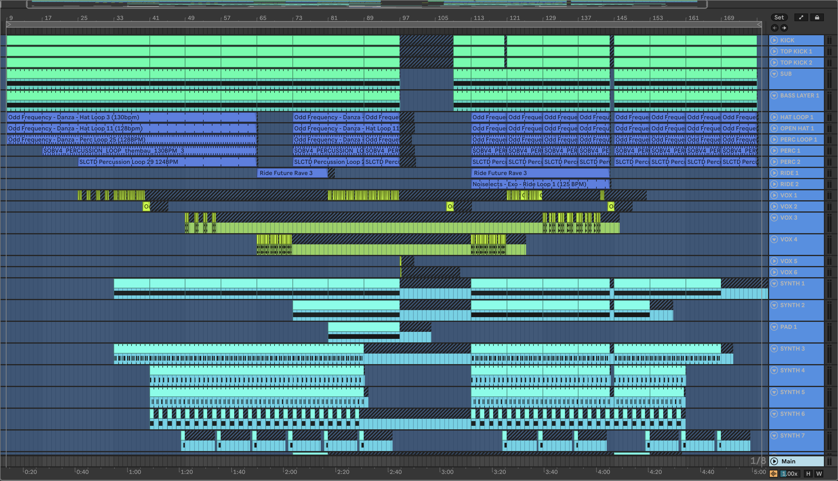
Task: Select the Ride Future Rave 3 clip at bar 113
Action: point(541,173)
